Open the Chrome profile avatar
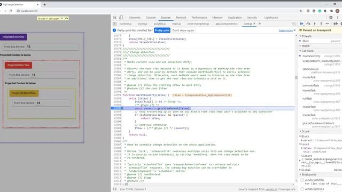Image resolution: width=342 pixels, height=192 pixels. point(337,11)
